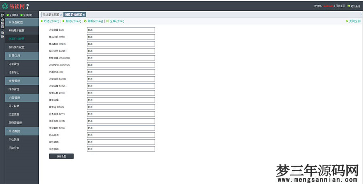Close the 测算价格配置 tab with its X
Image resolution: width=363 pixels, height=184 pixels.
84,15
